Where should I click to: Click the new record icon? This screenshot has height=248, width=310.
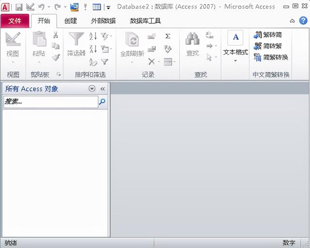click(x=152, y=36)
